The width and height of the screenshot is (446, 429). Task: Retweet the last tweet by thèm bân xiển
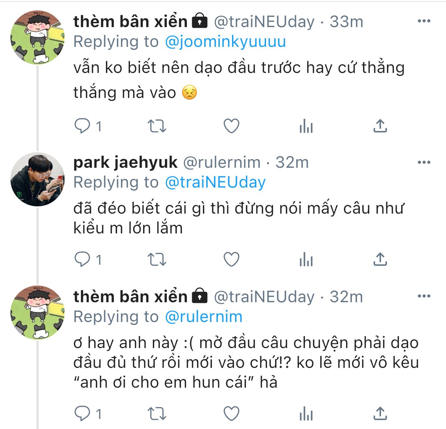click(157, 414)
